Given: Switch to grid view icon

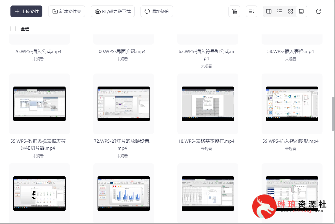Looking at the screenshot, I should pos(290,11).
